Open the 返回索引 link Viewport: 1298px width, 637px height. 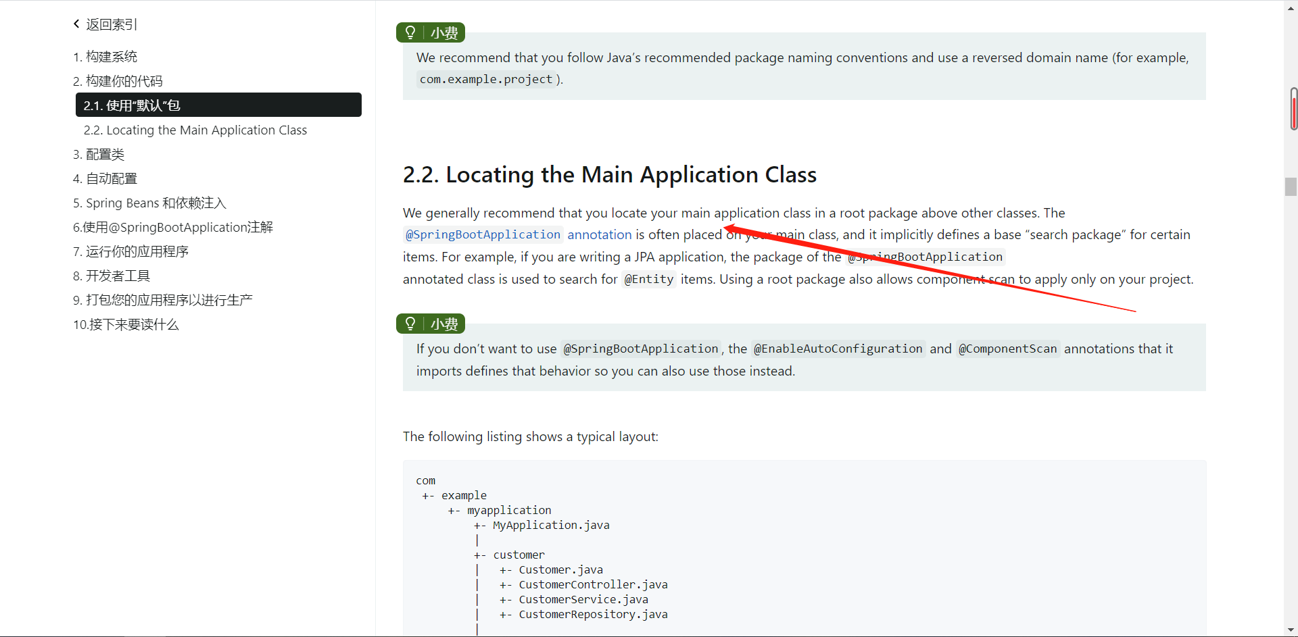point(112,24)
